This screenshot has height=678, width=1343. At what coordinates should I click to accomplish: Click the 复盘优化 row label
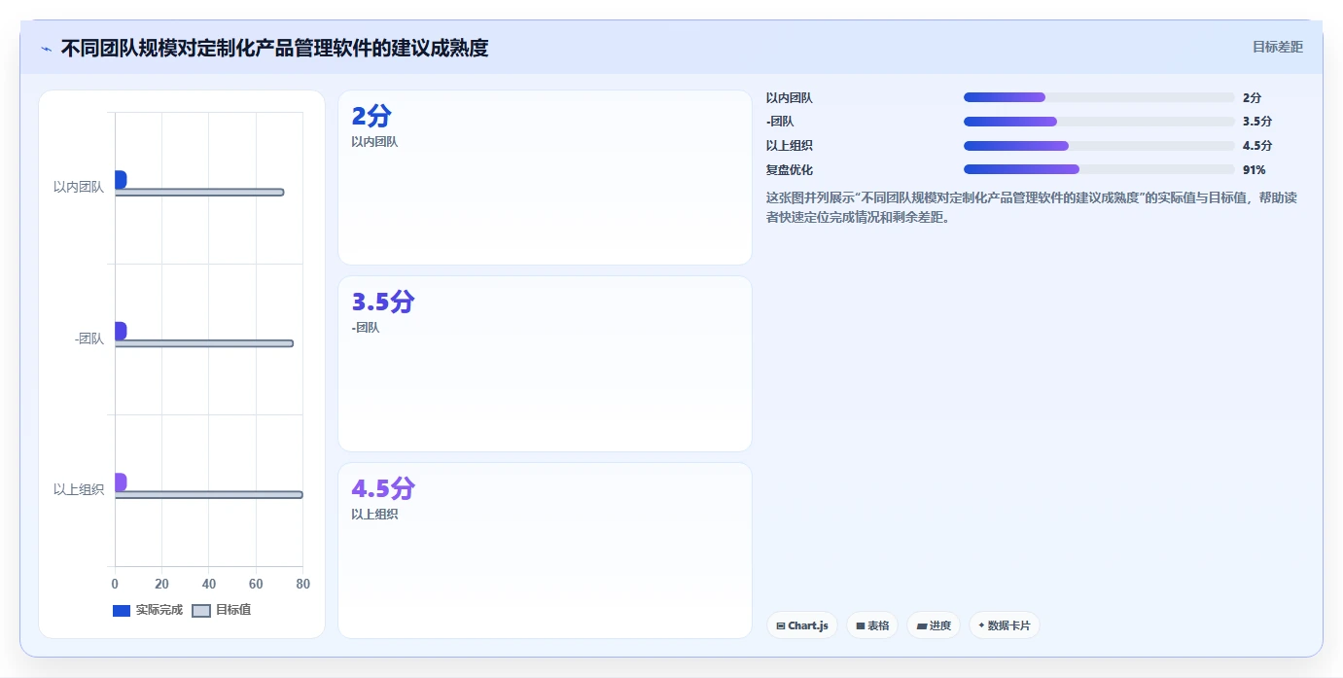click(790, 170)
